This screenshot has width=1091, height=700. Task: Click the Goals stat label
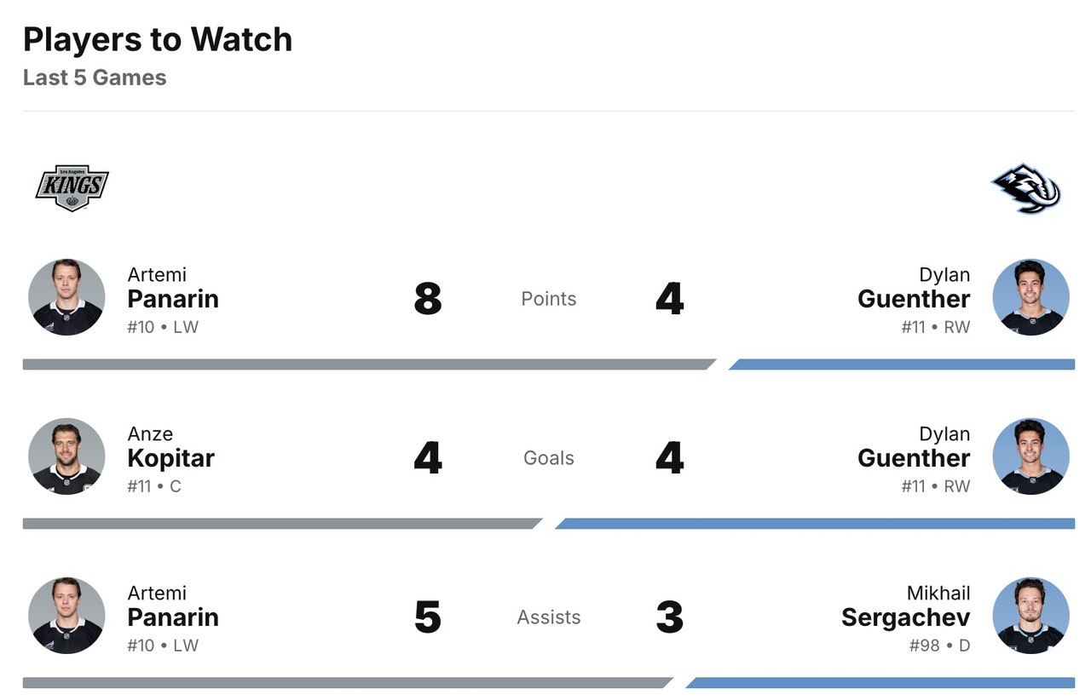click(x=549, y=458)
